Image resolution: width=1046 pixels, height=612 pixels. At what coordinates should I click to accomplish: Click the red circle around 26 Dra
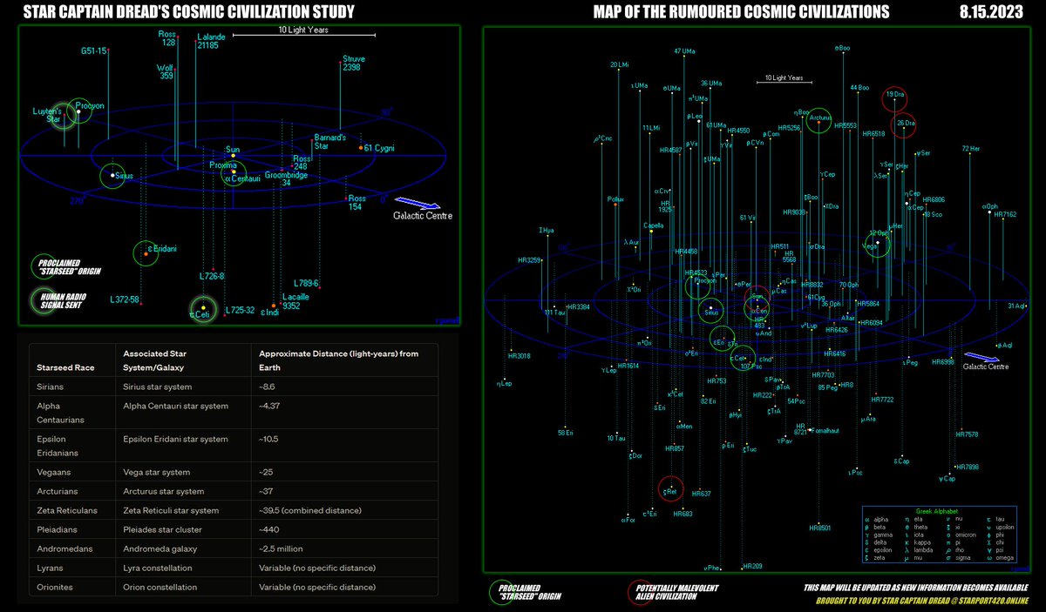coord(905,124)
